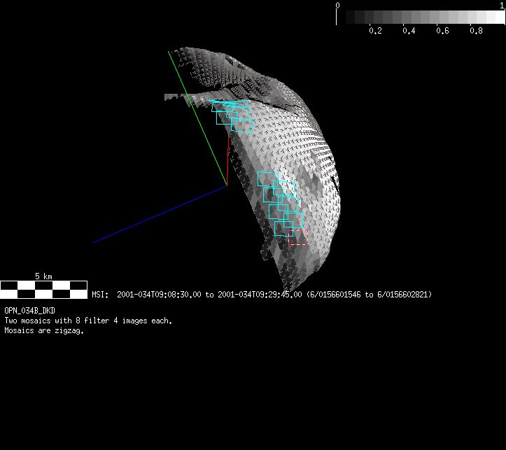This screenshot has width=506, height=450.
Task: Select the upper cyan mosaic footprint cluster
Action: [x=233, y=114]
